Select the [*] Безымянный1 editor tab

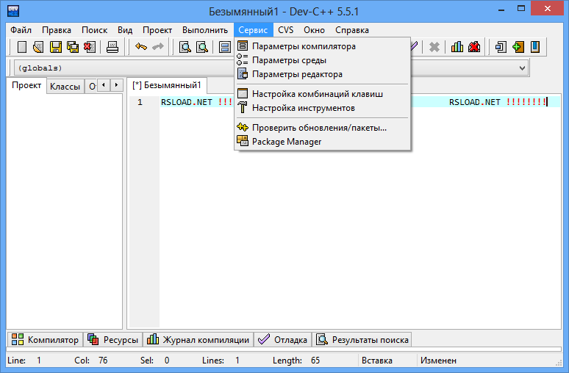click(x=167, y=85)
